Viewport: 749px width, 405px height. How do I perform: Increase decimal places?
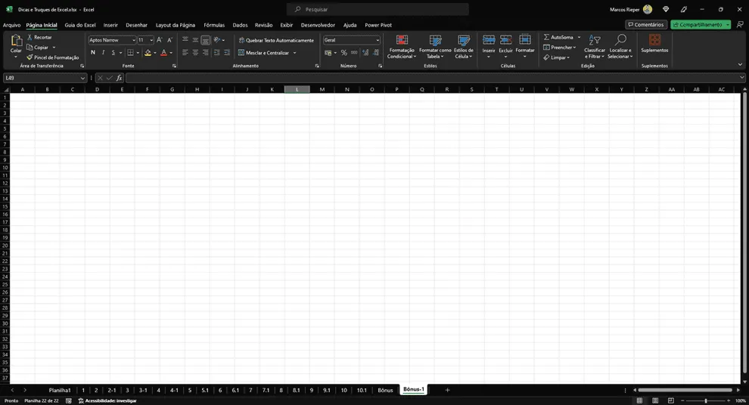pos(365,53)
